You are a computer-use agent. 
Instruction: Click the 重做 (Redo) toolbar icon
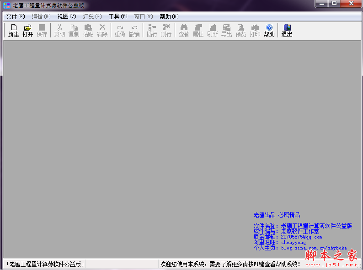point(120,31)
